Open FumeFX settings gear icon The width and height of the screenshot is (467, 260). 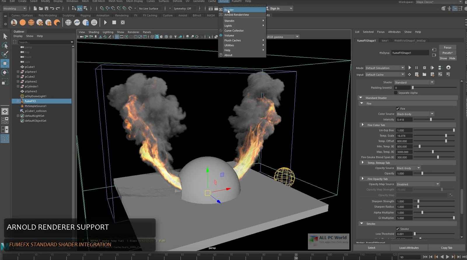(448, 68)
